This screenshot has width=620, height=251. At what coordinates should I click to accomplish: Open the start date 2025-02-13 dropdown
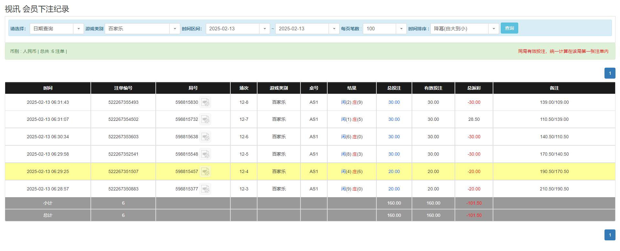tap(264, 29)
